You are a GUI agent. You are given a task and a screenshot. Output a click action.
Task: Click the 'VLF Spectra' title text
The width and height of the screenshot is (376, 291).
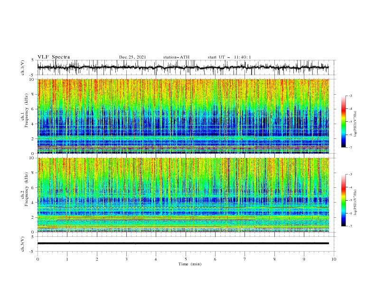pos(54,57)
